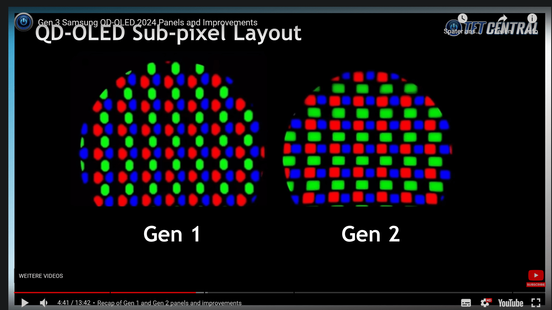Open the video settings gear
Viewport: 552px width, 310px height.
(485, 303)
